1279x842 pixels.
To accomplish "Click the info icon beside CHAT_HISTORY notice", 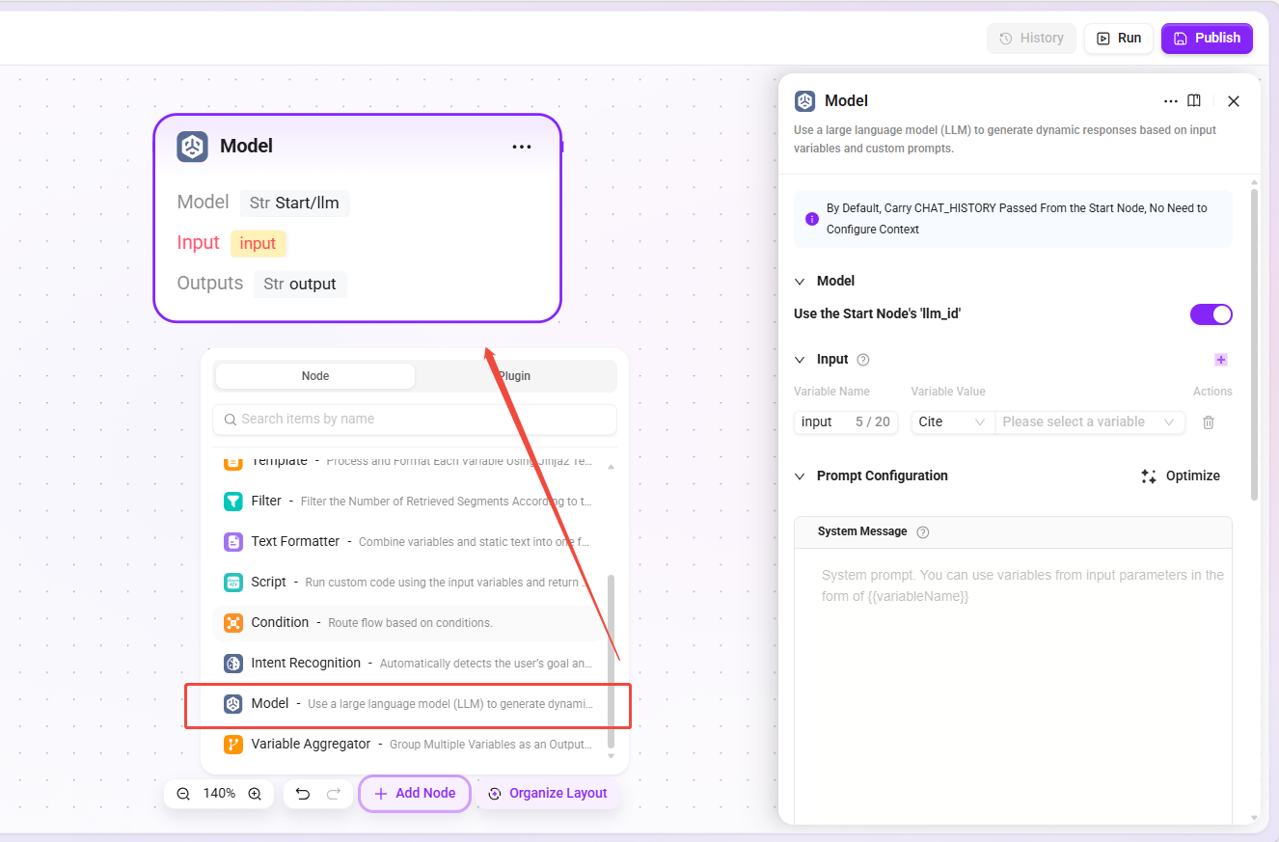I will 811,219.
